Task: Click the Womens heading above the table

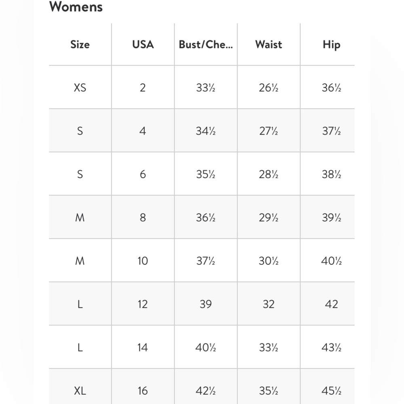Action: [x=76, y=6]
